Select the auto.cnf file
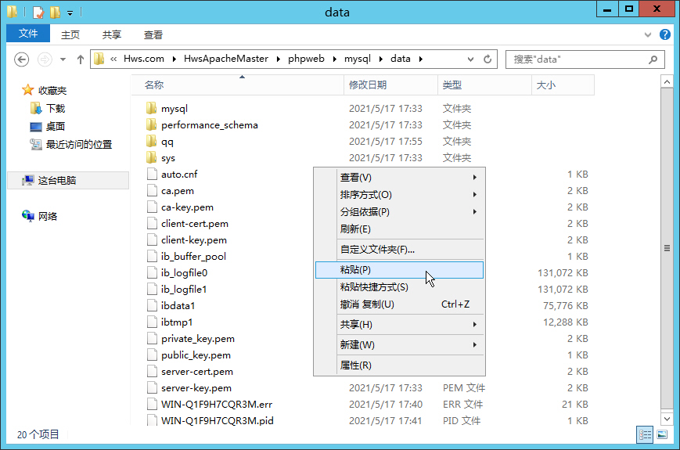Viewport: 680px width, 450px height. pos(179,175)
